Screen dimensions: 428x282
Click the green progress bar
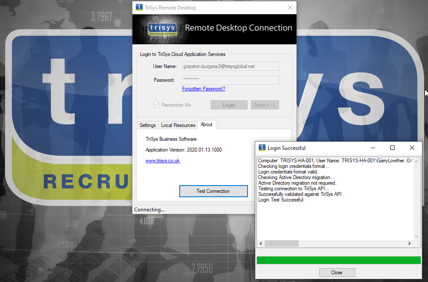(x=339, y=260)
